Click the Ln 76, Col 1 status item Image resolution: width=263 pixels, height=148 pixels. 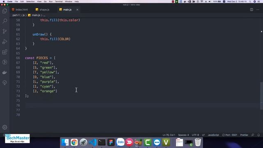(169, 135)
